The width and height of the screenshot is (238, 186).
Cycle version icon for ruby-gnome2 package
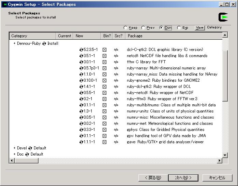click(81, 80)
